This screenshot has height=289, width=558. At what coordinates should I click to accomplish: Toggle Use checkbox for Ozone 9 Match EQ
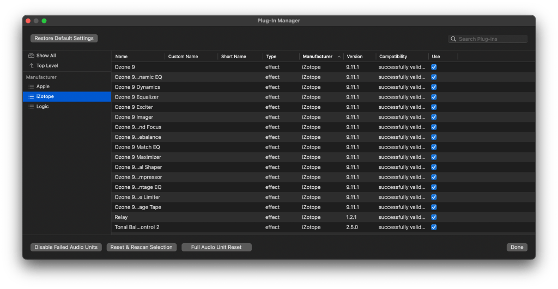pyautogui.click(x=434, y=147)
